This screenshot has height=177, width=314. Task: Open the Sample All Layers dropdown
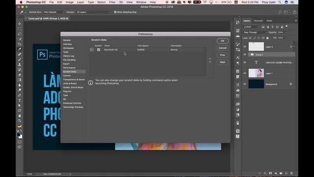(93, 12)
